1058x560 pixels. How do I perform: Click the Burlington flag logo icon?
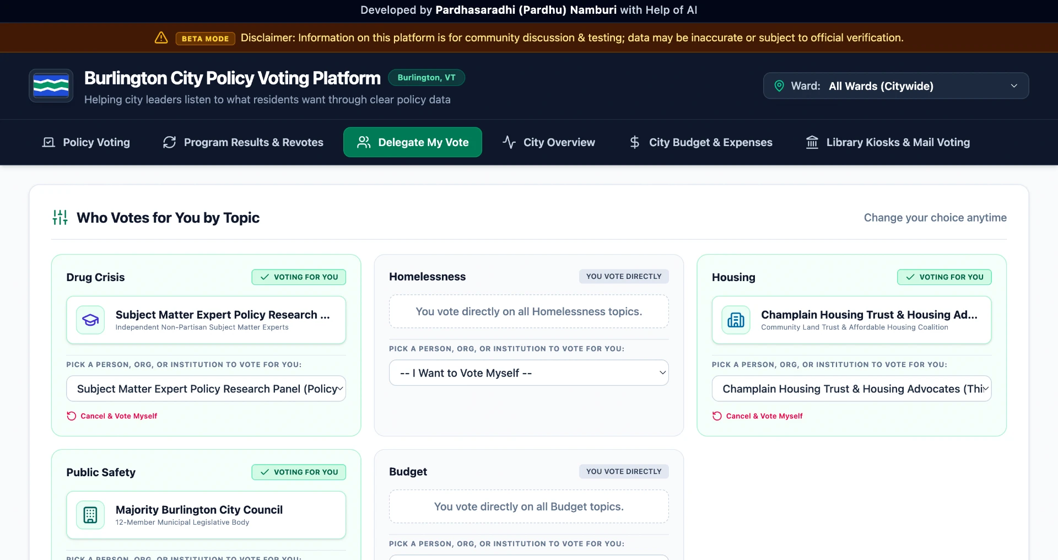51,85
